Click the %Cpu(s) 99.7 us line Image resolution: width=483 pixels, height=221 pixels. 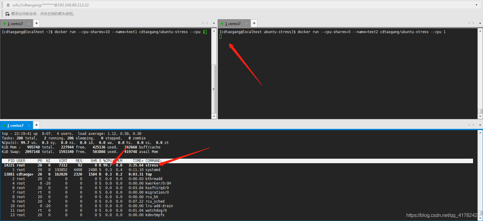point(85,143)
